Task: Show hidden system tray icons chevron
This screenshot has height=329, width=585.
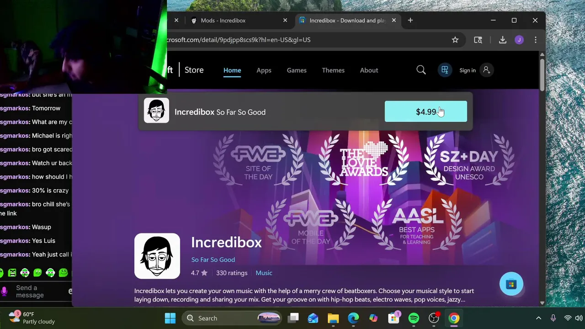Action: tap(538, 318)
